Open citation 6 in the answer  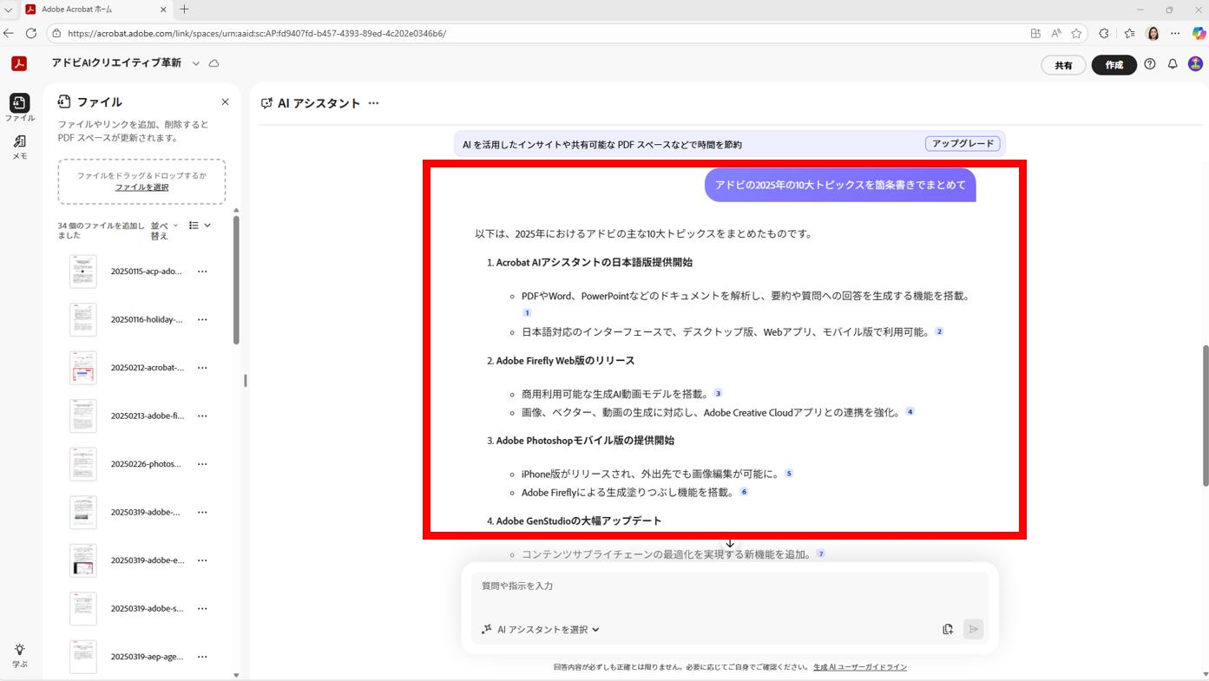tap(744, 492)
